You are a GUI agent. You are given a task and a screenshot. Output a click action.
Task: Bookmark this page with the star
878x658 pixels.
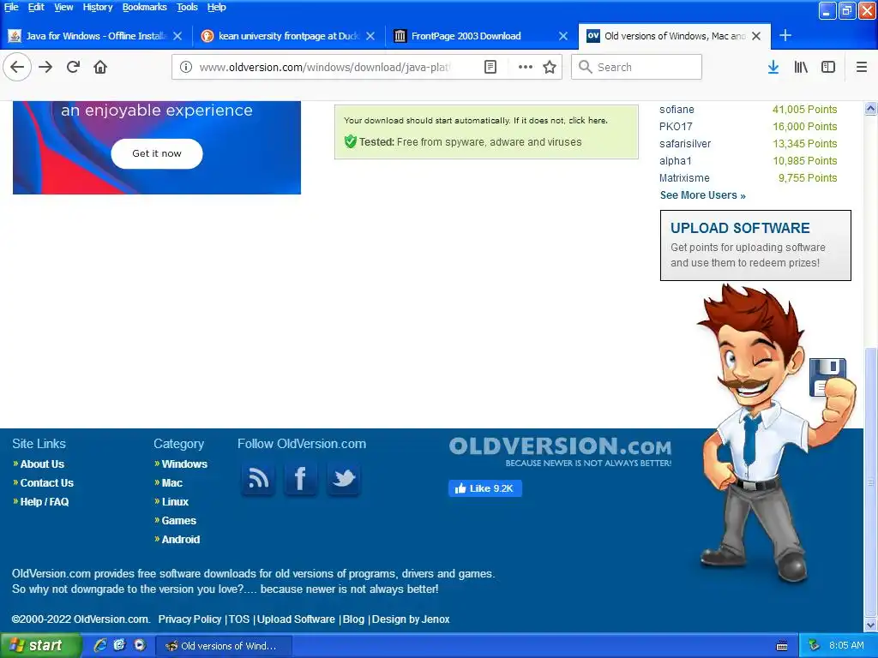point(550,67)
